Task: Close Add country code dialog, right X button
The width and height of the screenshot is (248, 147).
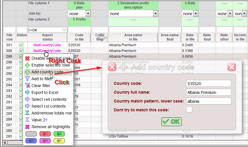Action: [232, 67]
